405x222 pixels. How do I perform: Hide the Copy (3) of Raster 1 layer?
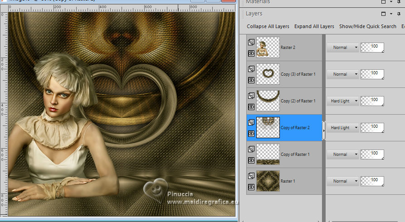(x=251, y=80)
